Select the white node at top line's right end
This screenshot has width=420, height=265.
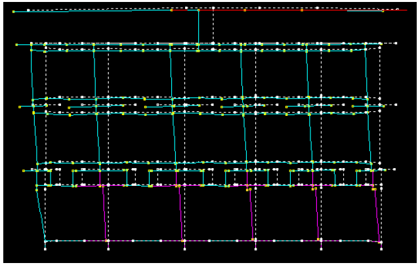398,9
